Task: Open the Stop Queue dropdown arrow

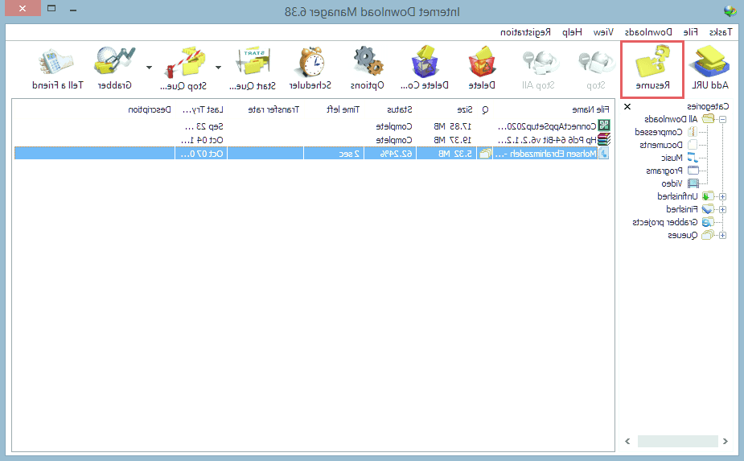Action: (150, 68)
